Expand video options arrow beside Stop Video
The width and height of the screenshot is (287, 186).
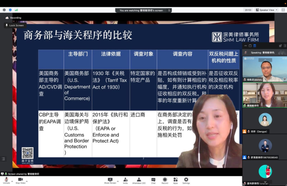(x=27, y=181)
